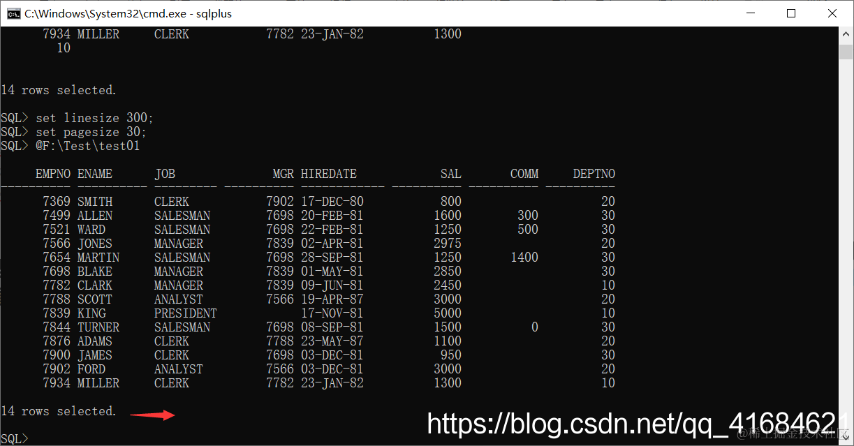
Task: Click the 'set pagesize 30;' command line
Action: click(x=91, y=132)
